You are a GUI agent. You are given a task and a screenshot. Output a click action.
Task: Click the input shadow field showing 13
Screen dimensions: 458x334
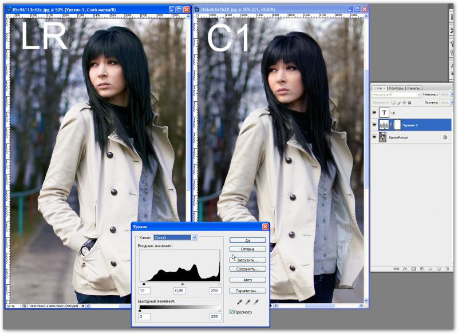pos(144,291)
